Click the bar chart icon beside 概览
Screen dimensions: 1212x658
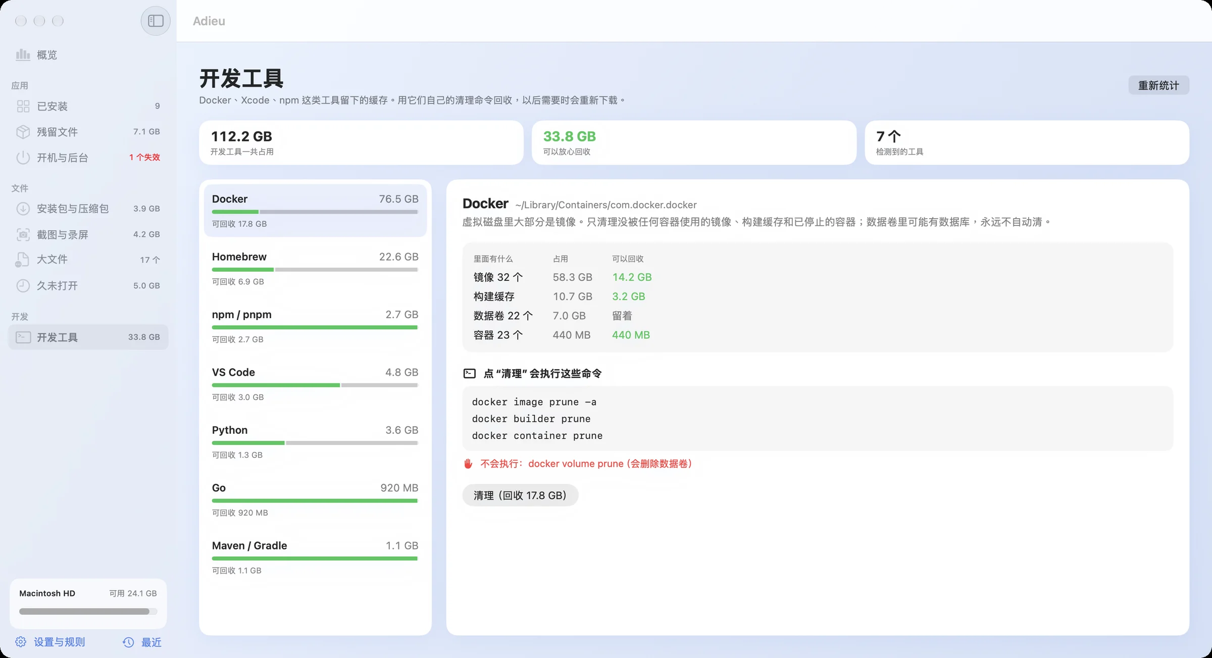pyautogui.click(x=23, y=55)
